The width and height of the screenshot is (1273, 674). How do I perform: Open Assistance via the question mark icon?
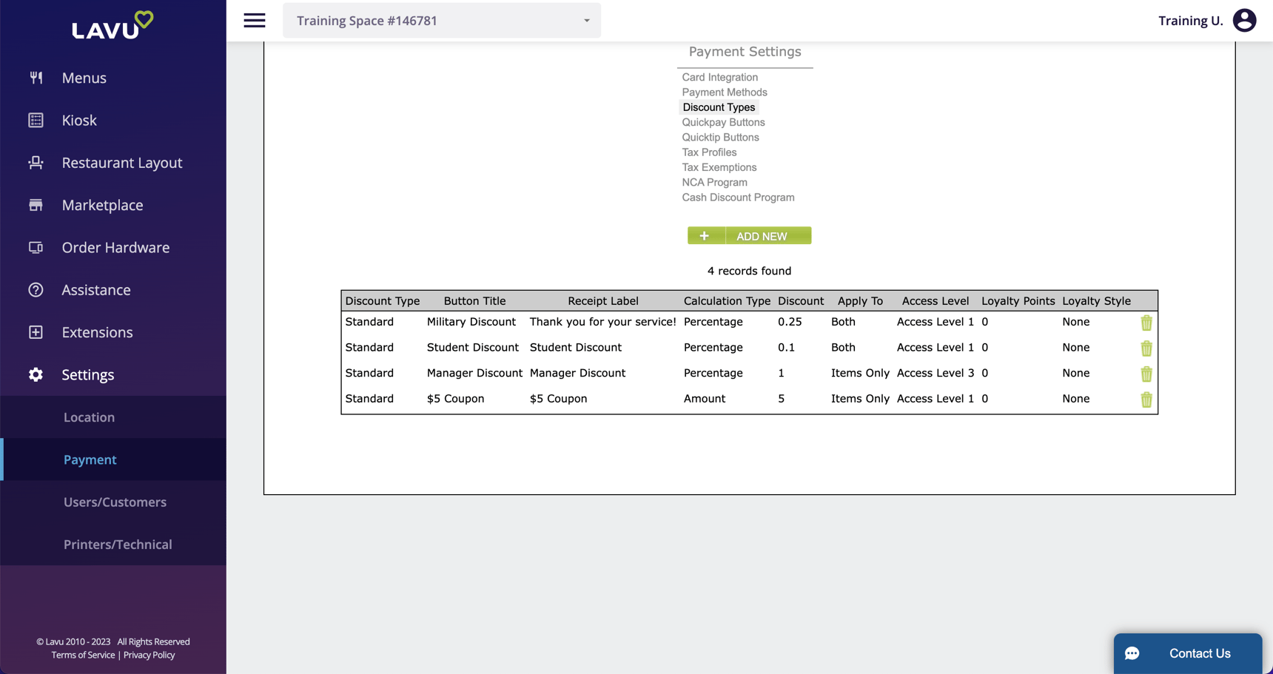pos(36,289)
